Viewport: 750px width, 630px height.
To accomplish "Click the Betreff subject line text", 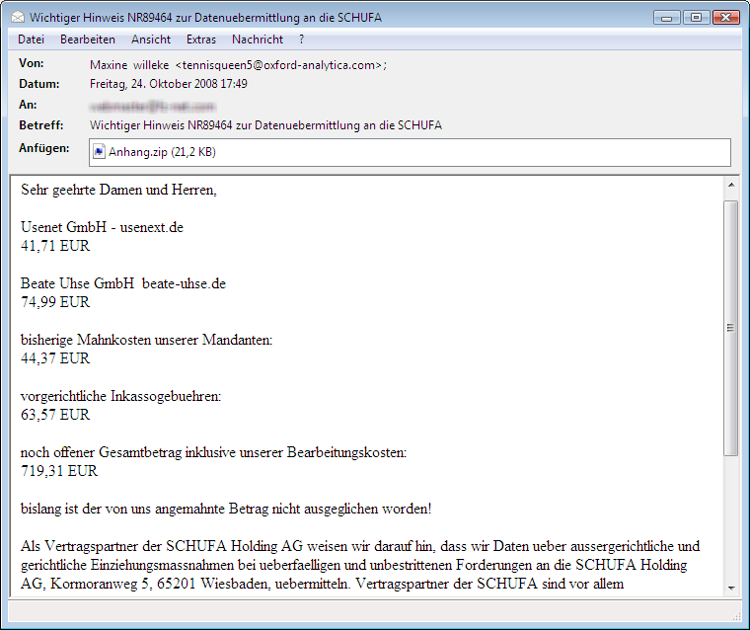I will pos(265,125).
